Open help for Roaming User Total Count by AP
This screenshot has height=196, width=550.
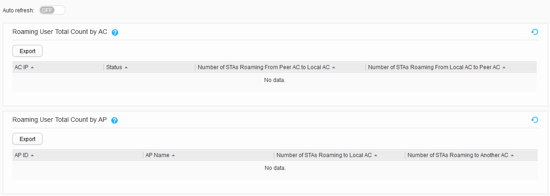[x=114, y=120]
